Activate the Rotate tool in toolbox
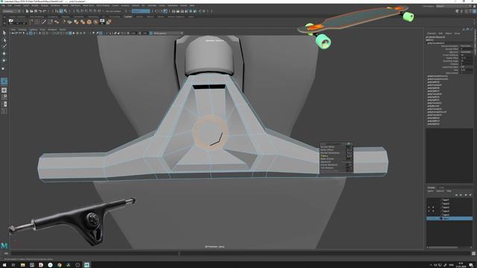 pyautogui.click(x=4, y=60)
